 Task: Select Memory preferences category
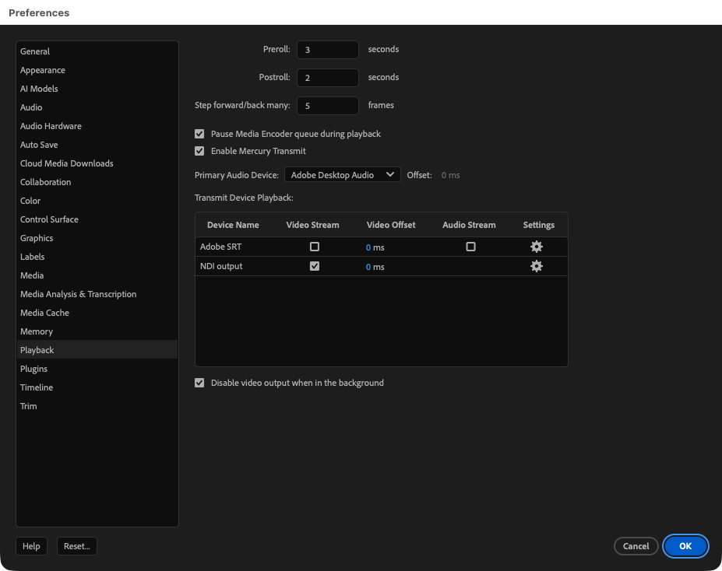coord(97,331)
